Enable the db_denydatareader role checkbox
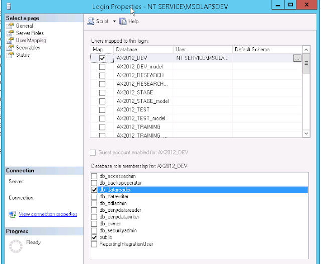Viewport: 321px width, 264px height. click(x=94, y=210)
